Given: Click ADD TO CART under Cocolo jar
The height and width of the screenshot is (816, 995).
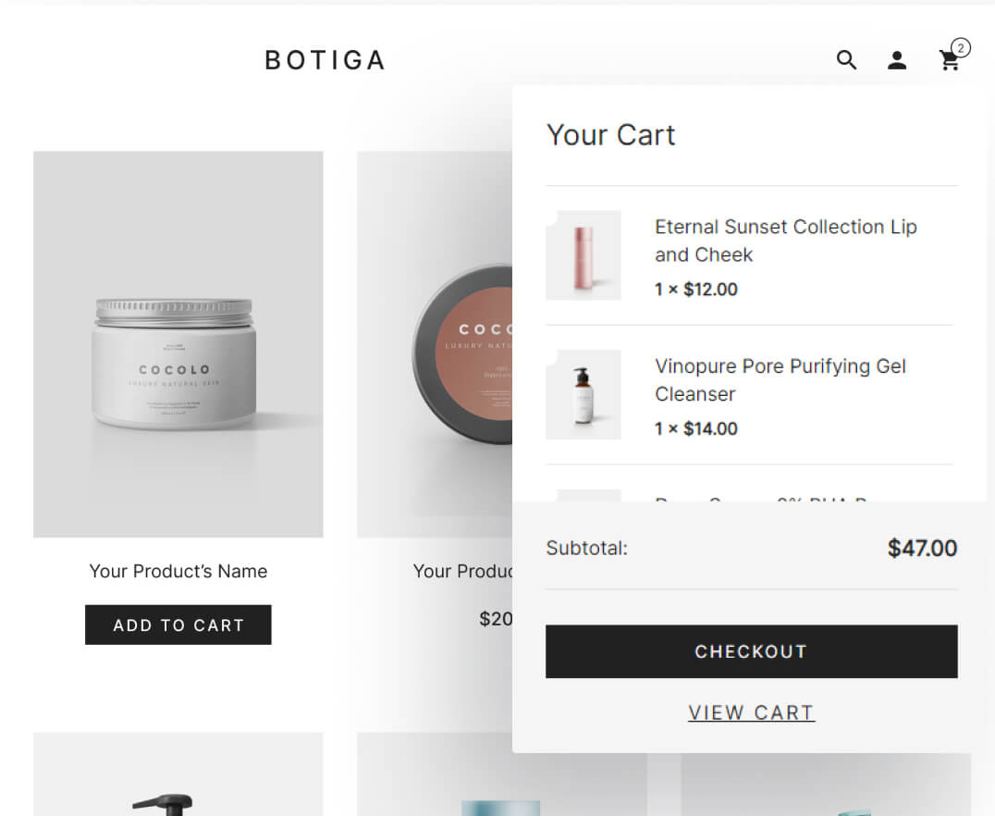Looking at the screenshot, I should tap(178, 624).
